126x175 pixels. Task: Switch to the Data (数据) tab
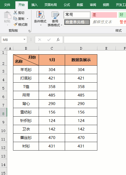80,5
